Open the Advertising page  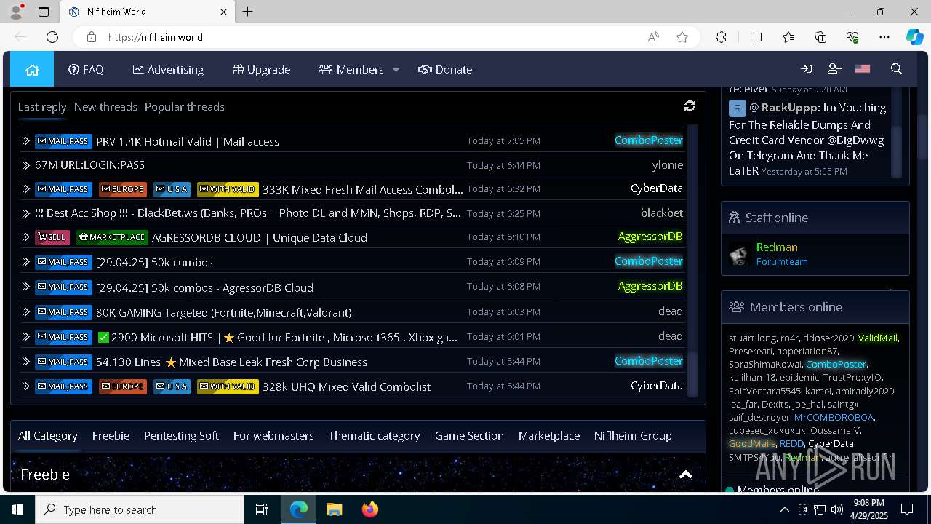(168, 69)
